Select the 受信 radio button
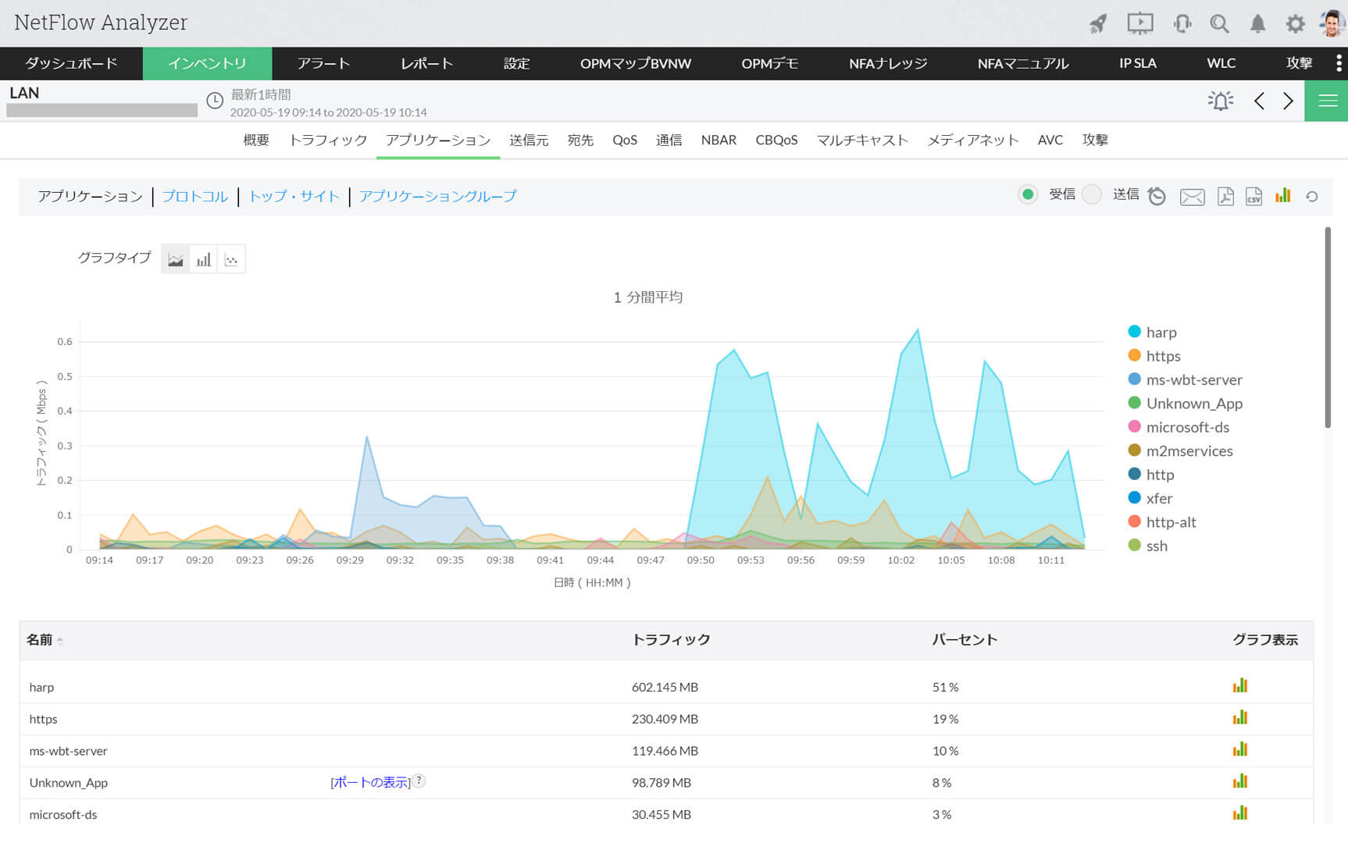The height and width of the screenshot is (843, 1348). point(1028,194)
